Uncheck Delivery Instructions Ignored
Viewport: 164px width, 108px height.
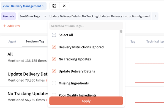pos(54,47)
